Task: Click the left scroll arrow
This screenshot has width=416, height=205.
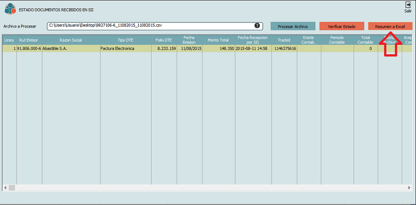Action: pos(5,188)
